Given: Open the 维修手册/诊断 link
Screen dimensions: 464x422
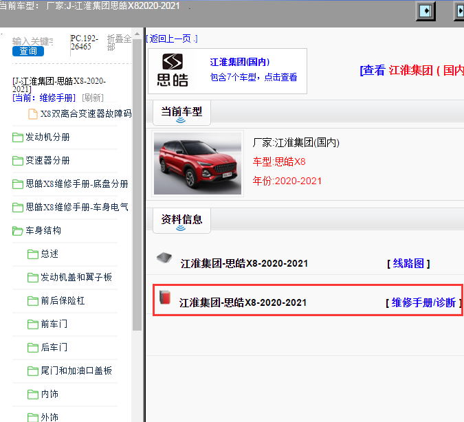Looking at the screenshot, I should 423,302.
